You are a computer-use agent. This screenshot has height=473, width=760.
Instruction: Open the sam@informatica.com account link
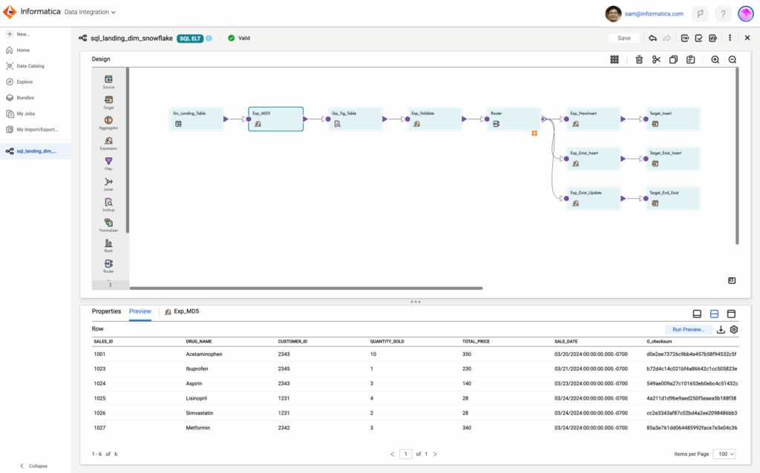tap(654, 14)
